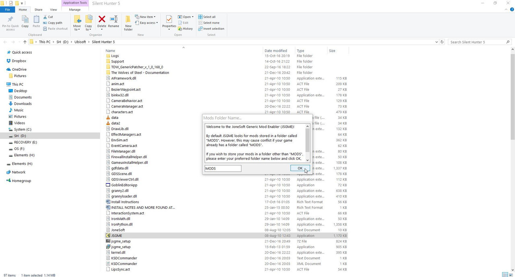Sort by the Date modified column header
Screen dimensions: 515x277
click(279, 51)
